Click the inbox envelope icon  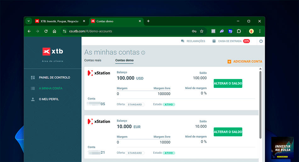pos(214,41)
